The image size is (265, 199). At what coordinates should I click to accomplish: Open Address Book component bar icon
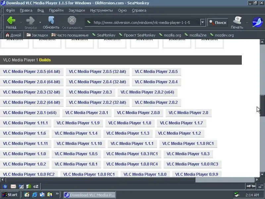tap(29, 186)
